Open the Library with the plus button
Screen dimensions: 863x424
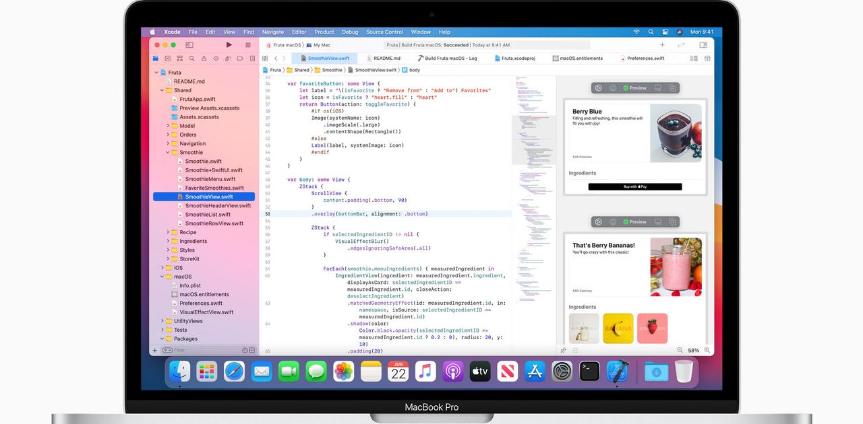click(x=662, y=45)
